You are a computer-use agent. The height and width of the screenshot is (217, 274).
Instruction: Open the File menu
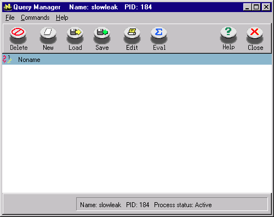click(x=10, y=18)
